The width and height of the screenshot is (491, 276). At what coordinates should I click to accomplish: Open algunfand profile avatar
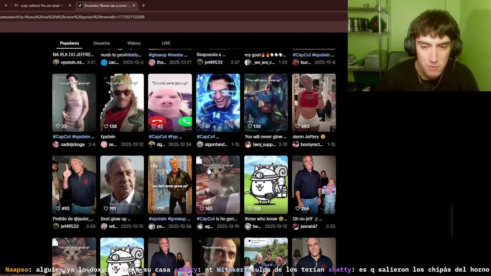200,145
